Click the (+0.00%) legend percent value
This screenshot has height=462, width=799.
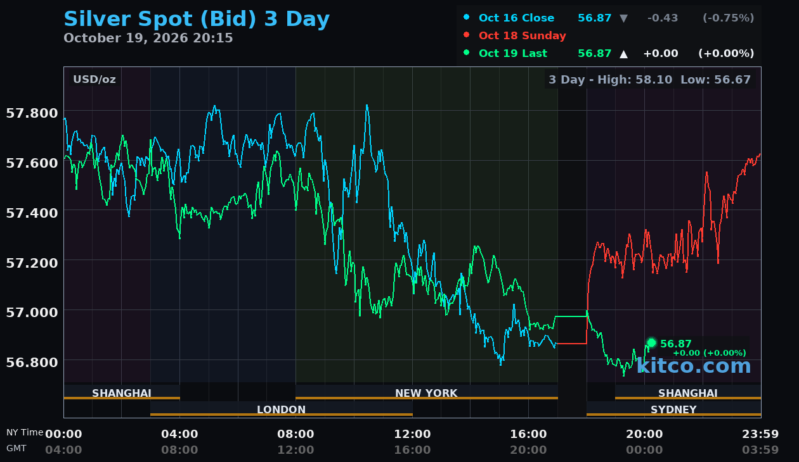[x=726, y=53]
